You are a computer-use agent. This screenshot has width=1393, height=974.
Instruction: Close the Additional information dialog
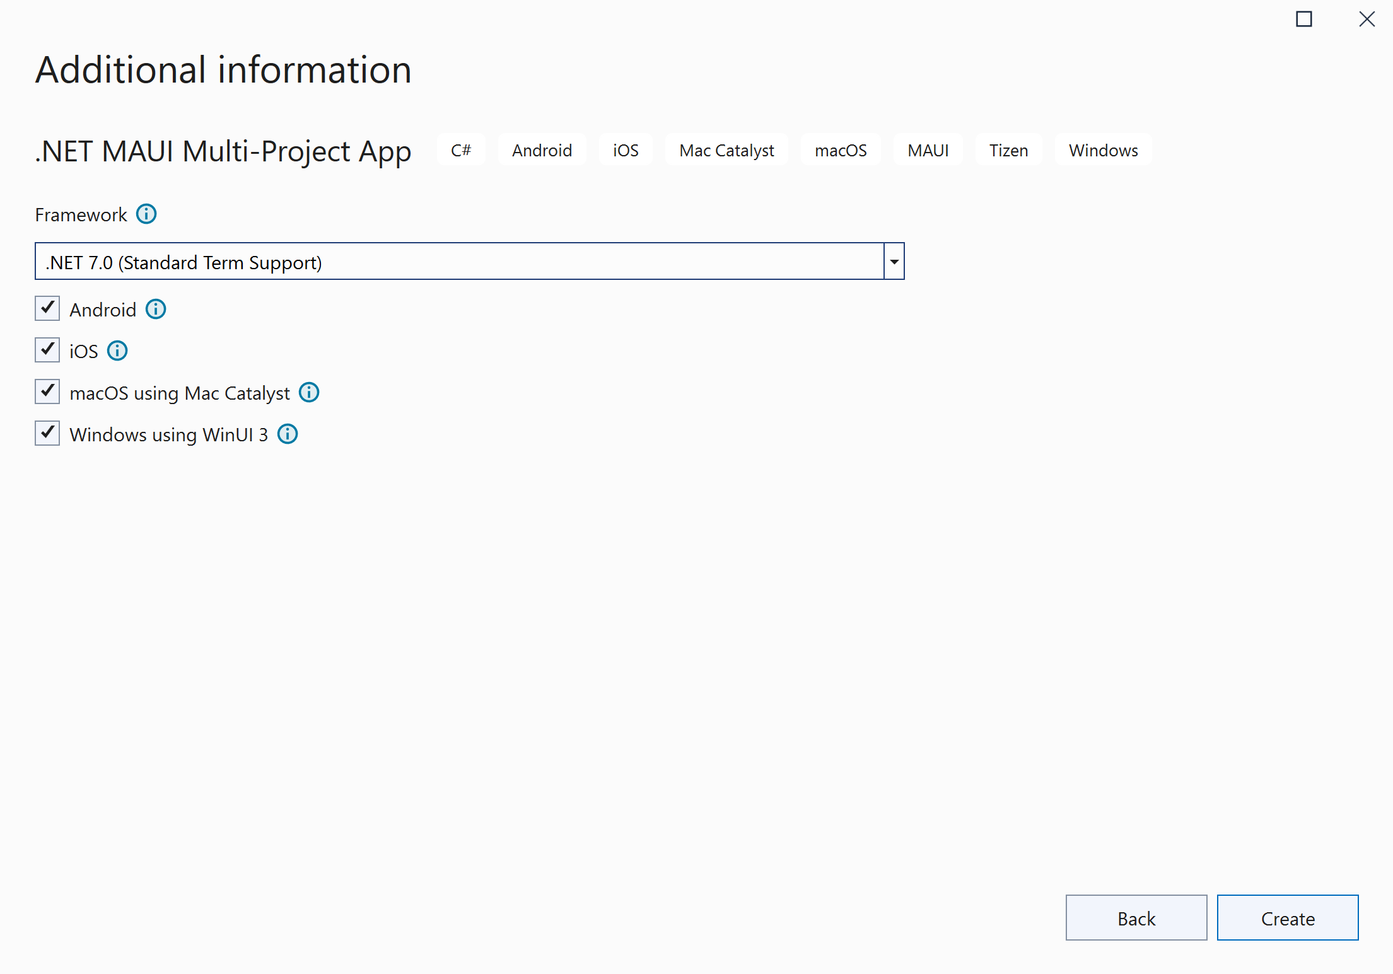[1367, 19]
